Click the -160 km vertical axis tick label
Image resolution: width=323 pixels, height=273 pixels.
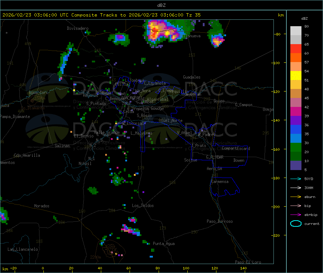[x=275, y=149]
